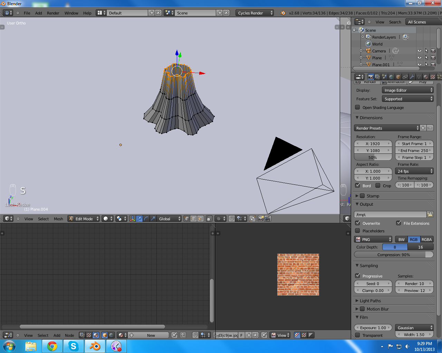Open the Edit Mode dropdown

tap(84, 219)
